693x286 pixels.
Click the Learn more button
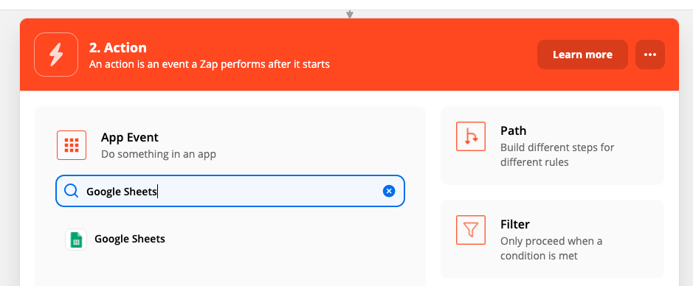pyautogui.click(x=582, y=55)
